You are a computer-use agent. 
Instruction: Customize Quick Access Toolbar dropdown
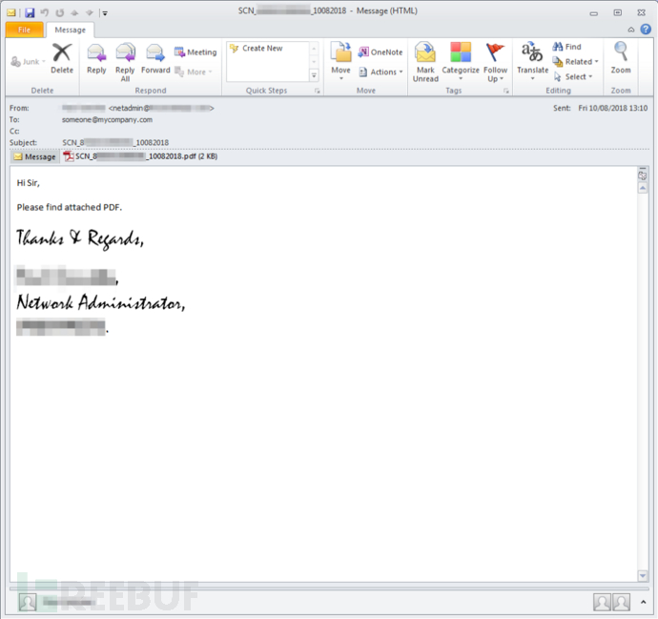pos(105,13)
